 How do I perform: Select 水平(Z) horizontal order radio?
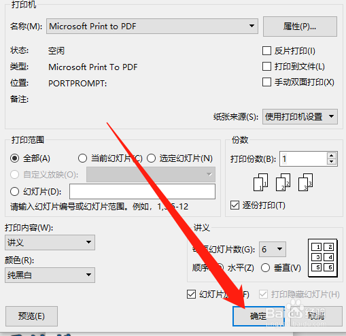point(219,268)
